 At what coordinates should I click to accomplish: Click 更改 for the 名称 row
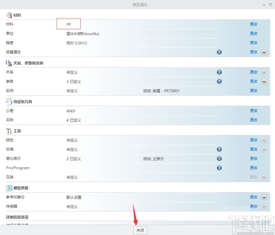254,120
